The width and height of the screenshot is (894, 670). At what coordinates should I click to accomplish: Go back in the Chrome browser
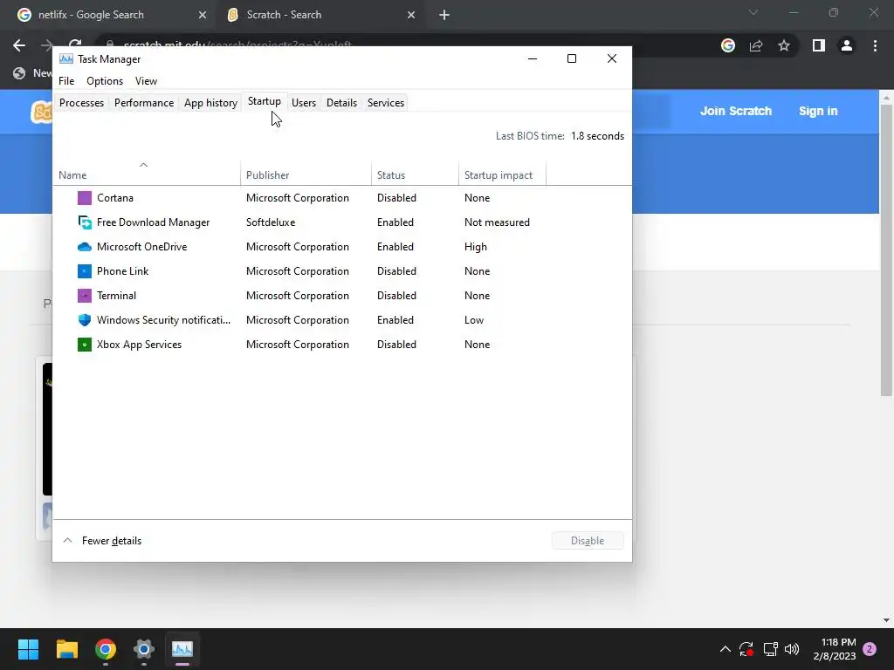click(19, 45)
